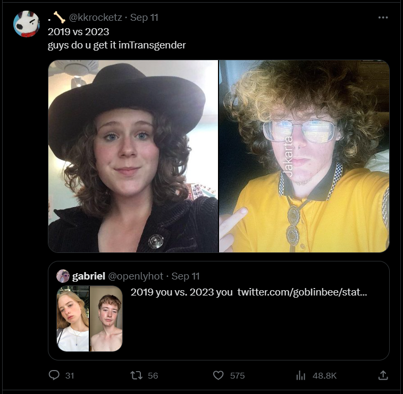Enlarge the right photo with yellow shirt

304,156
